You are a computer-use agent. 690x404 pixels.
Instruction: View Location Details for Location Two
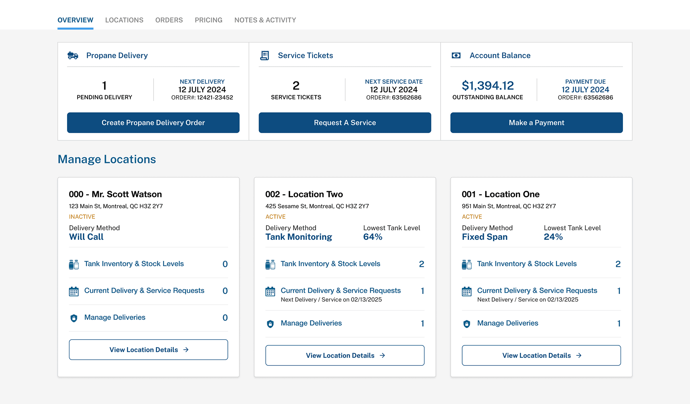click(345, 356)
